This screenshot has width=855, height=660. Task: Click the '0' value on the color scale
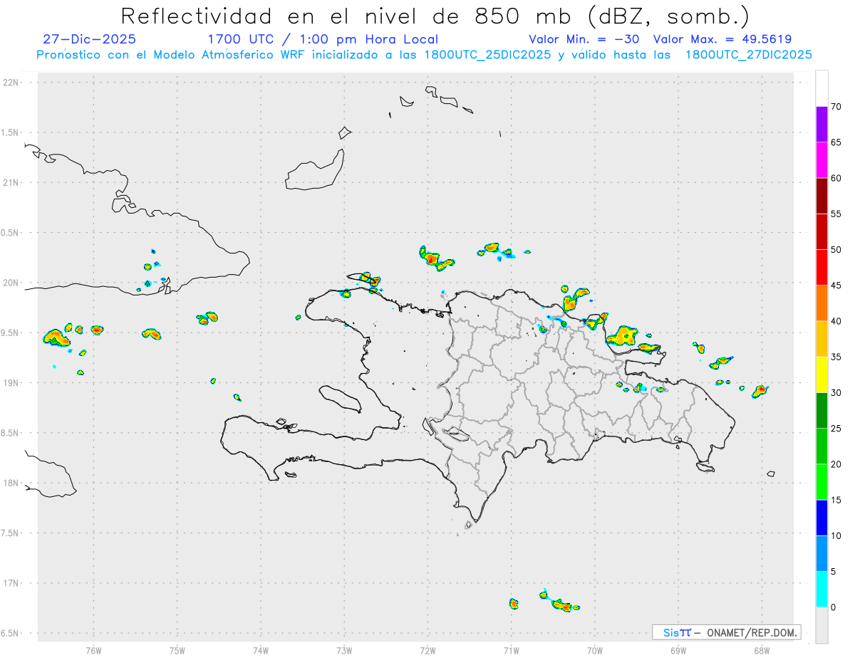tap(834, 607)
